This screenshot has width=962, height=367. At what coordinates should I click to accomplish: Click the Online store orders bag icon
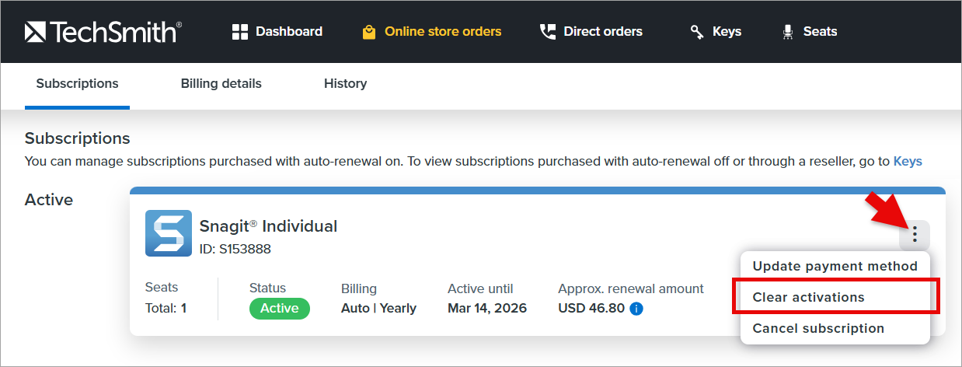[x=369, y=32]
